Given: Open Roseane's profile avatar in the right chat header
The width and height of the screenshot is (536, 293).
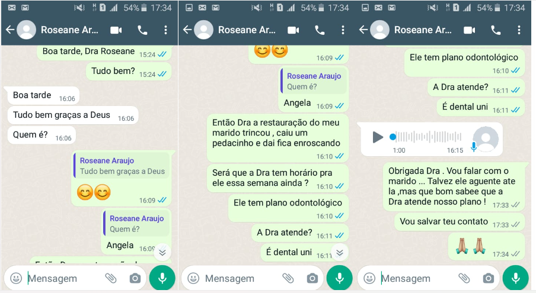Looking at the screenshot, I should pos(380,30).
